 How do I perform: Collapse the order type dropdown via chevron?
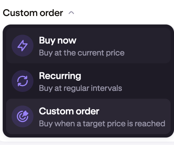point(71,13)
